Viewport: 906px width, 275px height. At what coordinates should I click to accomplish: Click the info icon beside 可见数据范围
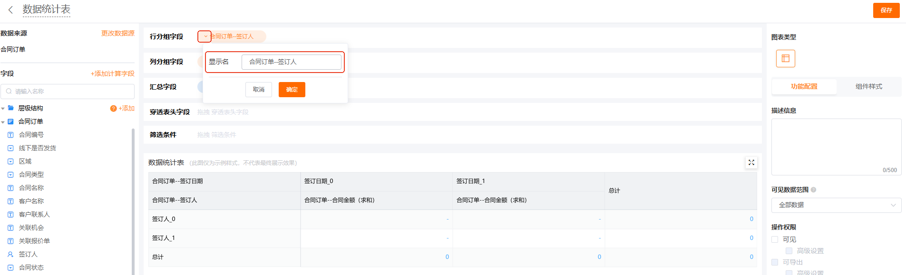coord(813,190)
